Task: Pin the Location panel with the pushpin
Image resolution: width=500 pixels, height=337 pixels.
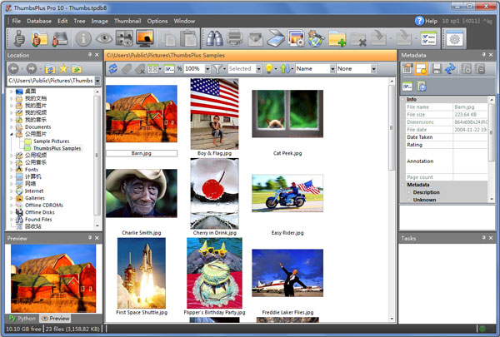Action: tap(89, 55)
